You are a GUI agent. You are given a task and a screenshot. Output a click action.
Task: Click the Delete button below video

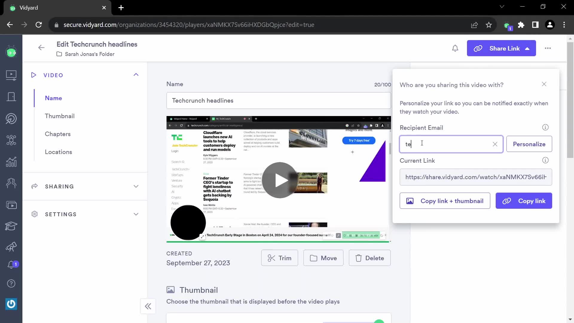[x=370, y=258]
